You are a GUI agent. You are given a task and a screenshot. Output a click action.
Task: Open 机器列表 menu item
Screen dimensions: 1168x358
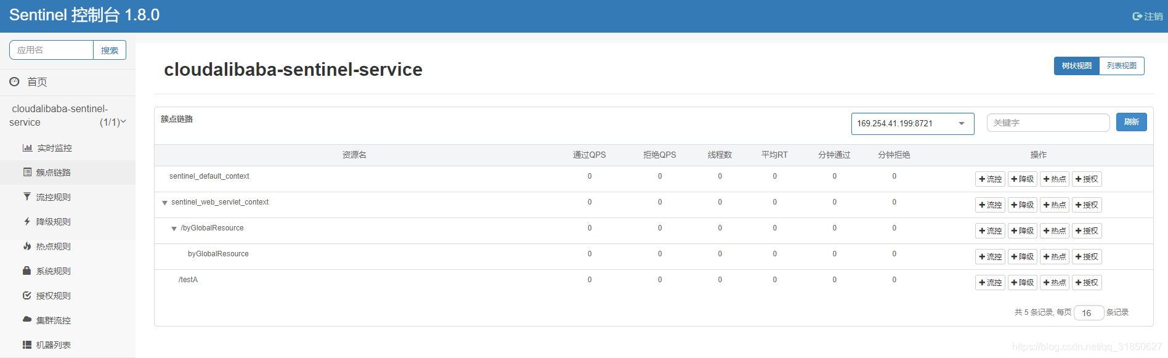click(x=68, y=345)
